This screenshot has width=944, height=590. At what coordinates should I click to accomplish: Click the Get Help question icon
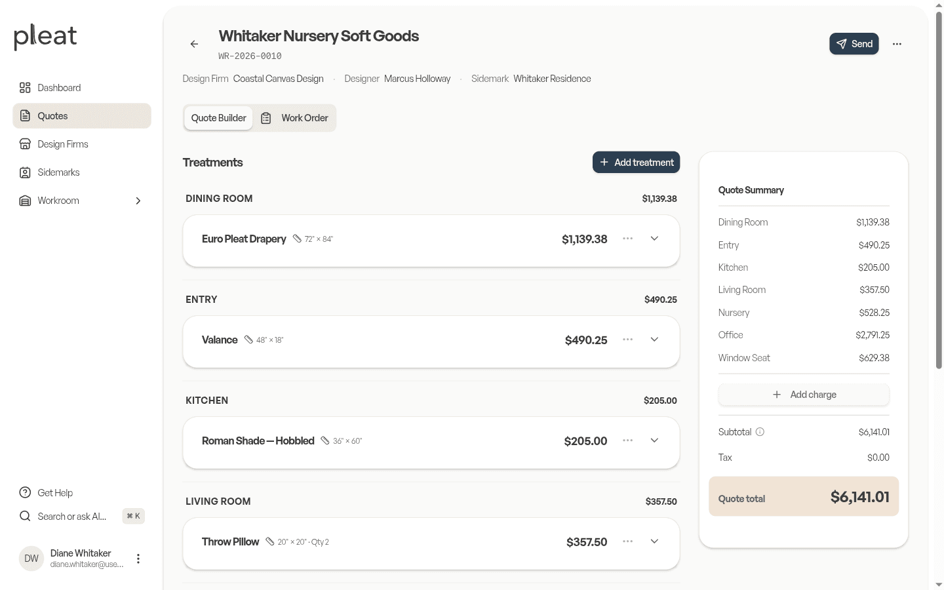pos(25,493)
